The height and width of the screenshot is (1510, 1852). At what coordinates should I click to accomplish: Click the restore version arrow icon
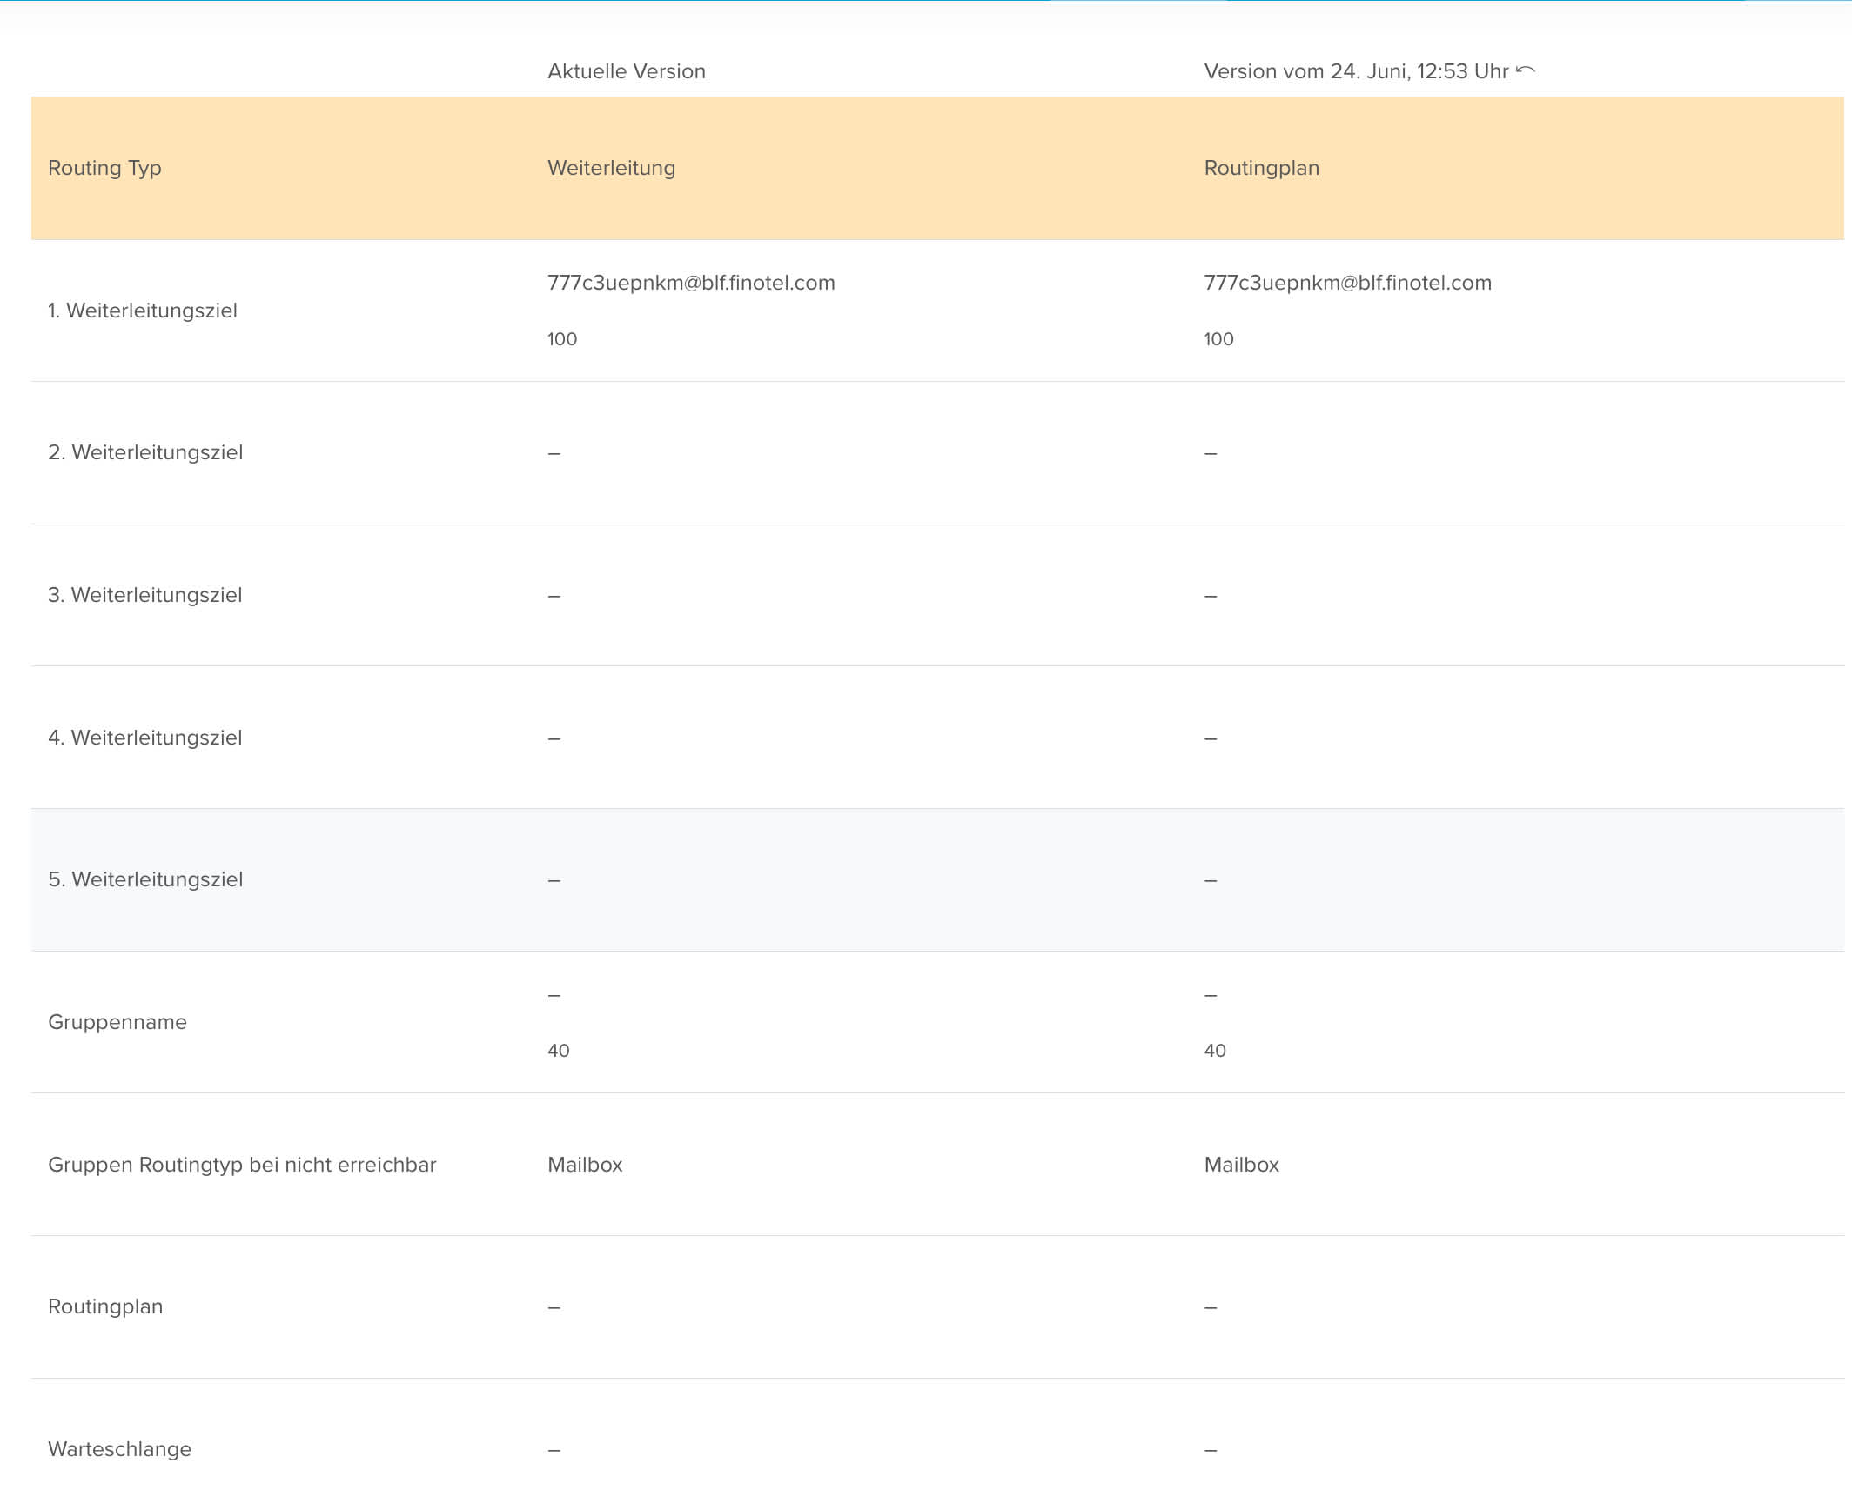[1526, 70]
